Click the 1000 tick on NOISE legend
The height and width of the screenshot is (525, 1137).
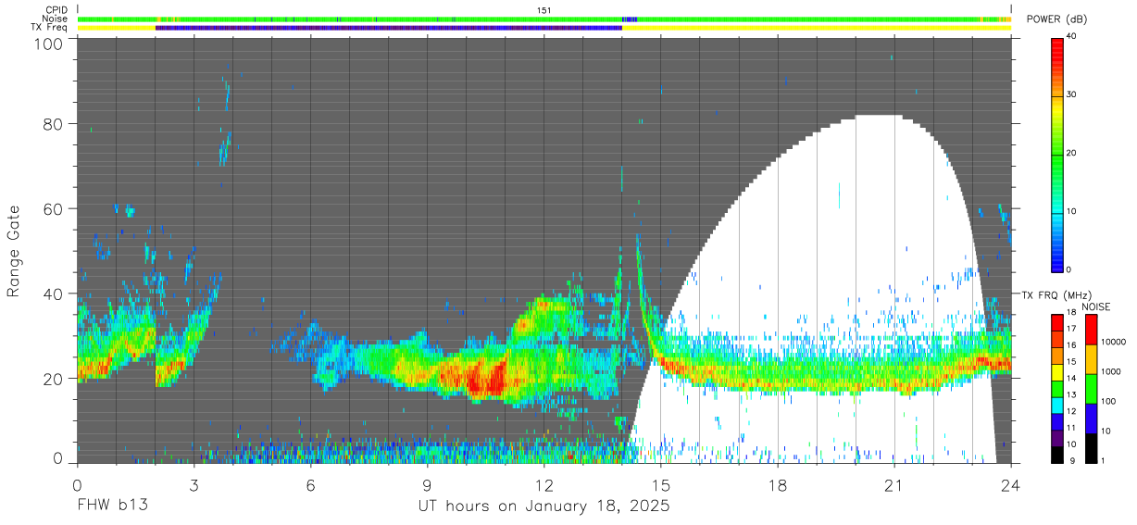pos(1111,373)
